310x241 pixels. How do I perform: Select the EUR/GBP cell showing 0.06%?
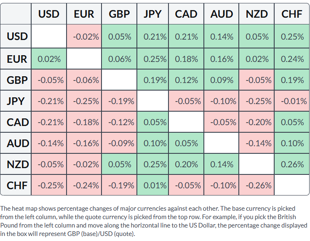119,59
